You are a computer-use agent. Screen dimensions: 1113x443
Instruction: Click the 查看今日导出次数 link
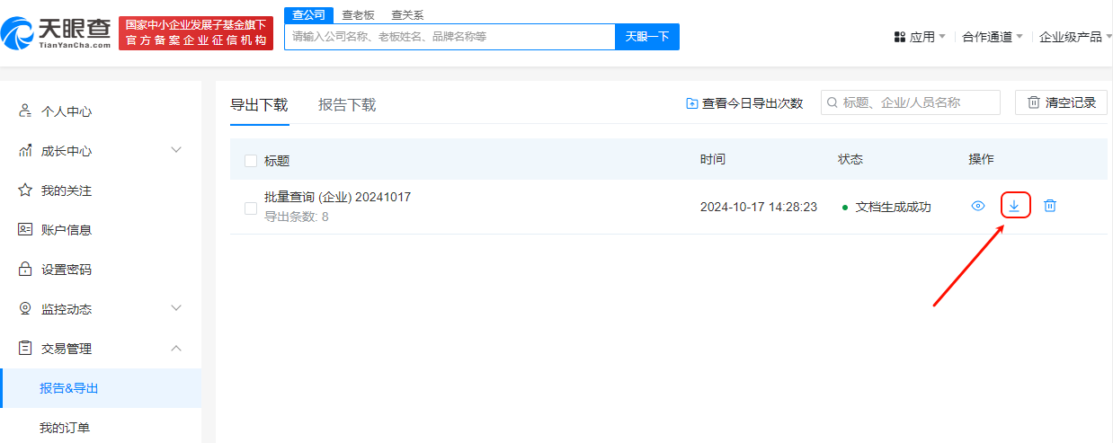pyautogui.click(x=744, y=103)
